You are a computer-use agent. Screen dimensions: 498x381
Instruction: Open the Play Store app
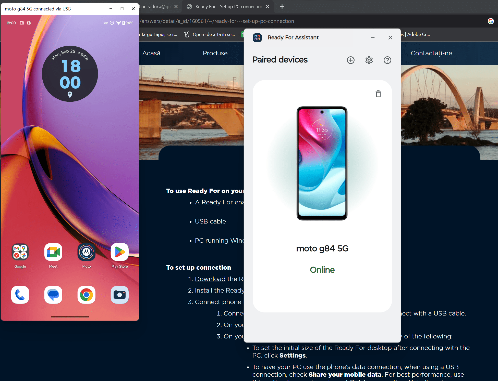(x=119, y=252)
